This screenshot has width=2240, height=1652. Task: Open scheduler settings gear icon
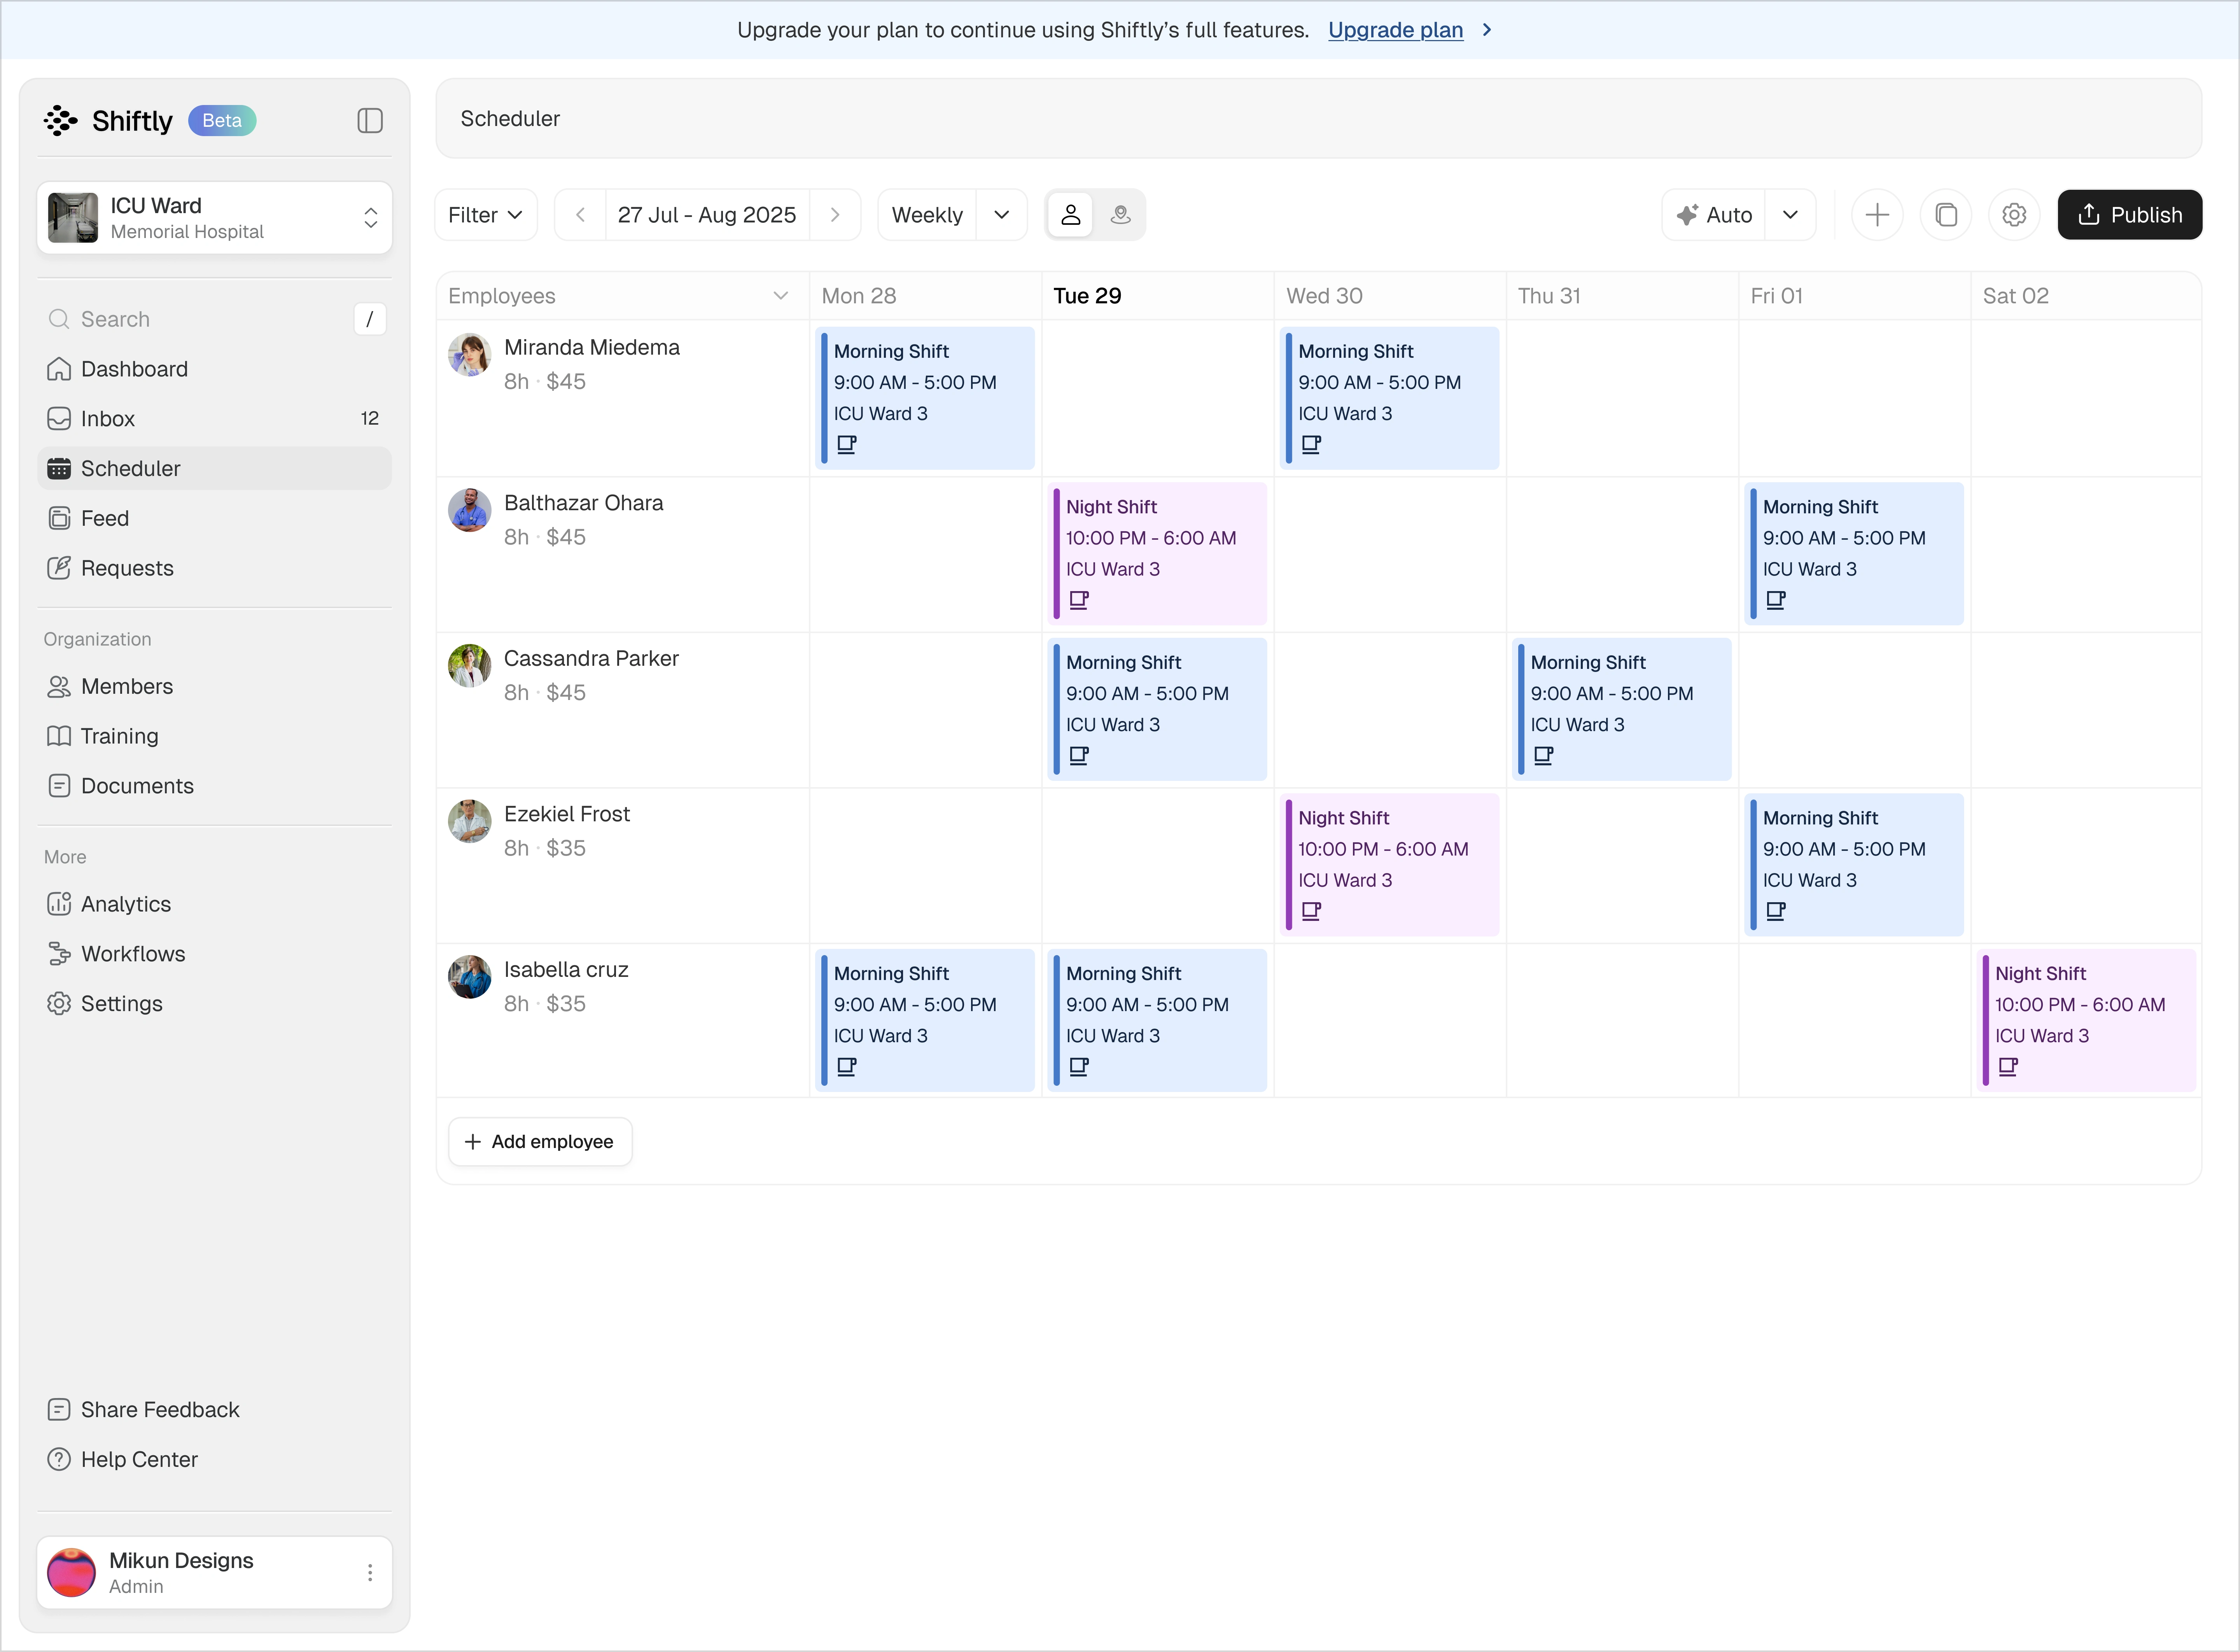tap(2014, 215)
